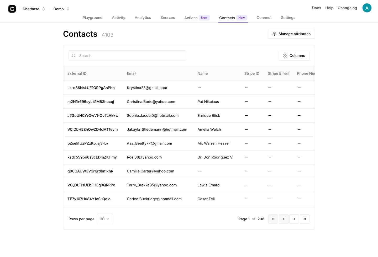Click email Christina.Bode@yahoo.com
The width and height of the screenshot is (378, 257).
coord(151,101)
